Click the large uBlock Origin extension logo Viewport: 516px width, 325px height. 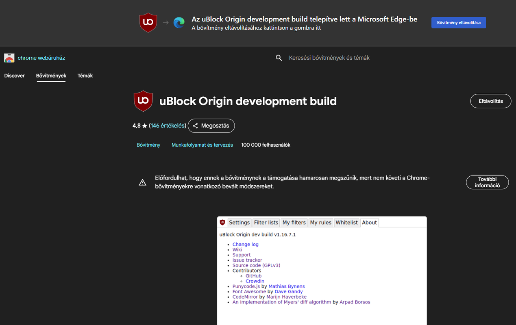tap(143, 101)
